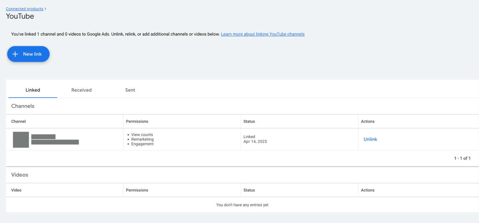Screen dimensions: 479x223
Task: Open the Connected products breadcrumb link
Action: pos(25,9)
